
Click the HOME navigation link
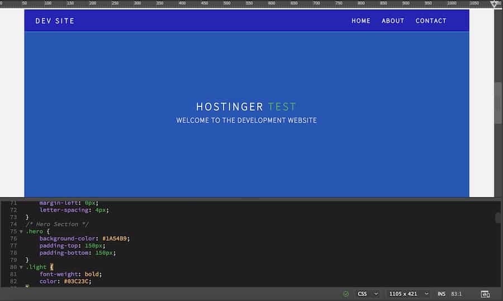tap(360, 21)
